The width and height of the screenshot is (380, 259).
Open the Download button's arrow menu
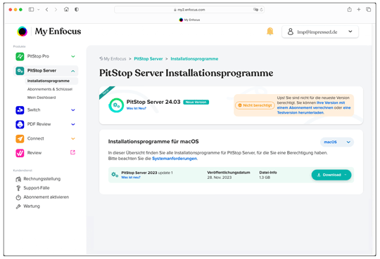tap(346, 175)
